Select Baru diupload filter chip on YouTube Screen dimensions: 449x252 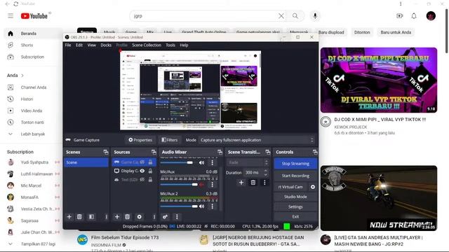point(331,32)
